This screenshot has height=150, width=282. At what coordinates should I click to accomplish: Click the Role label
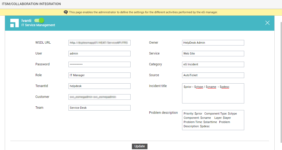39,75
